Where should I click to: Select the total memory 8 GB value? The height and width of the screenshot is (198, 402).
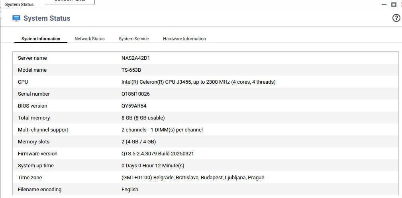(143, 118)
